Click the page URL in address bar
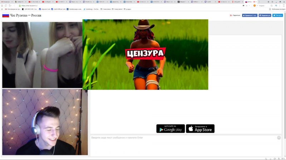The width and height of the screenshot is (286, 160). click(x=29, y=6)
